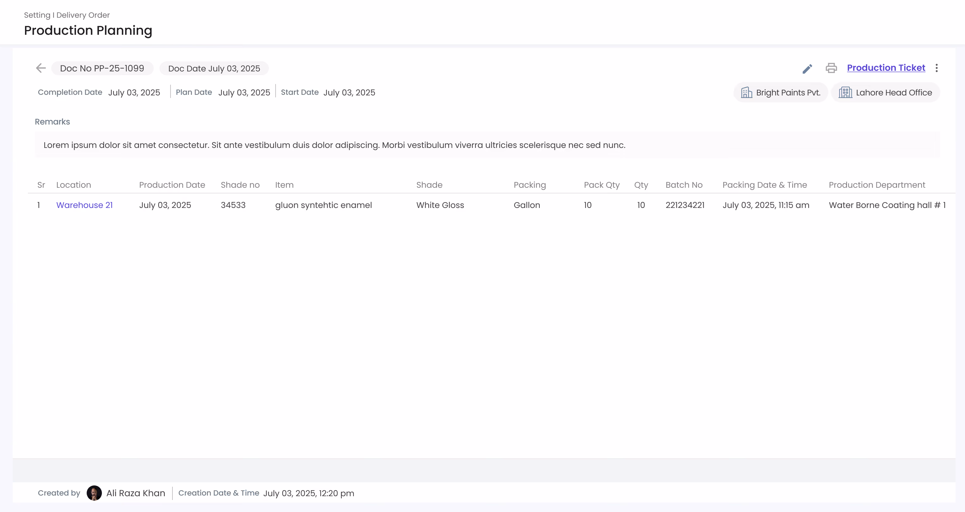Click the Batch No column header
Viewport: 965px width, 512px height.
point(684,185)
